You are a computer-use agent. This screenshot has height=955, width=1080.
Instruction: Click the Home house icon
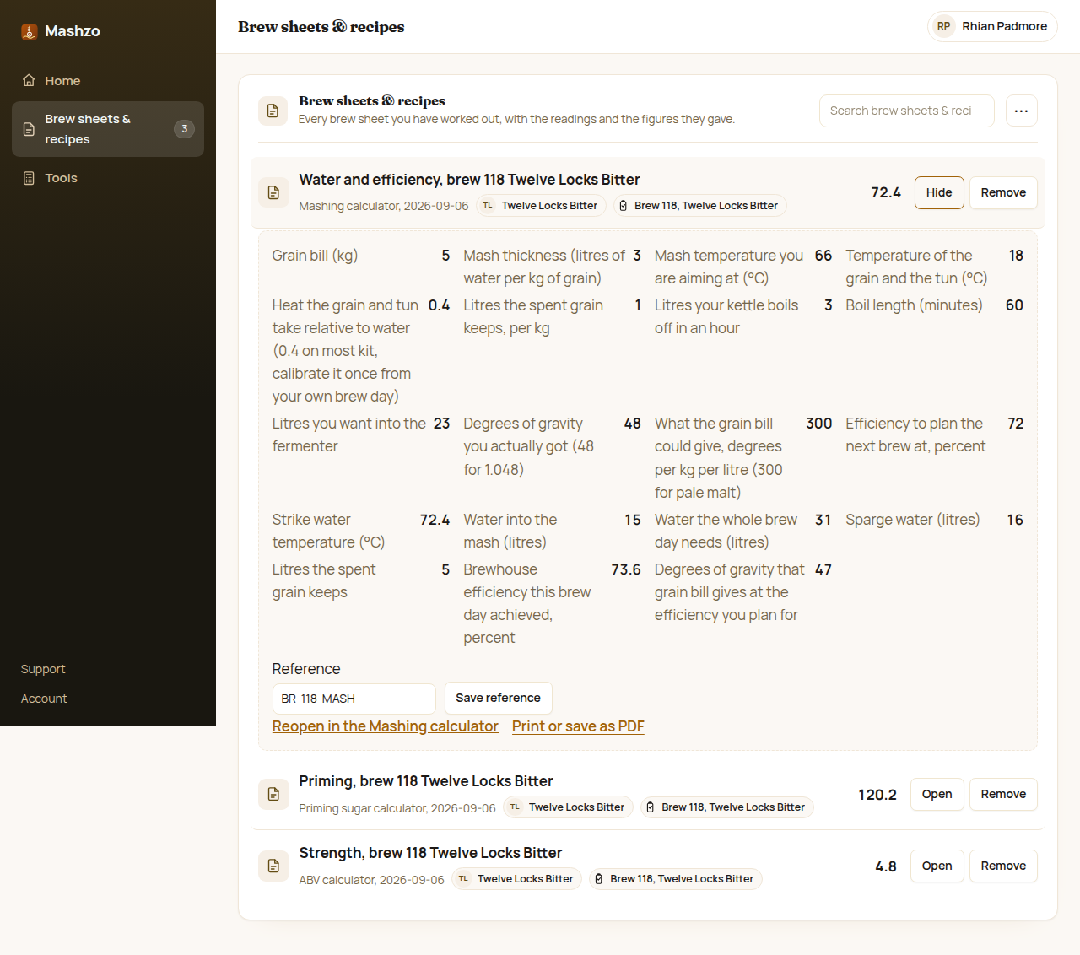[29, 80]
